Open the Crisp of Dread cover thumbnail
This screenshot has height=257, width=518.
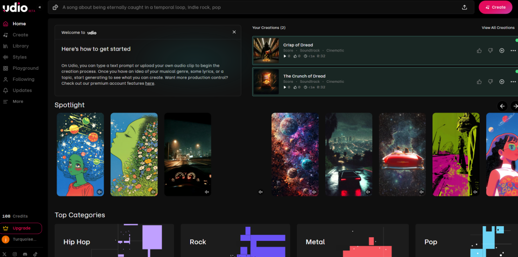click(x=266, y=50)
